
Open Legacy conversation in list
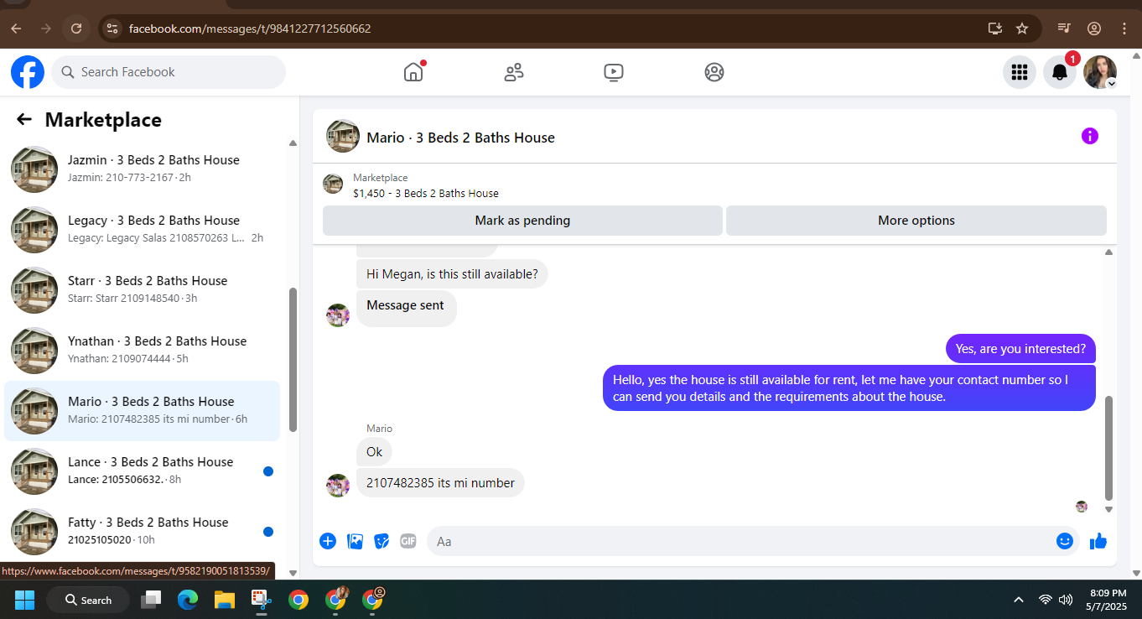(x=143, y=229)
